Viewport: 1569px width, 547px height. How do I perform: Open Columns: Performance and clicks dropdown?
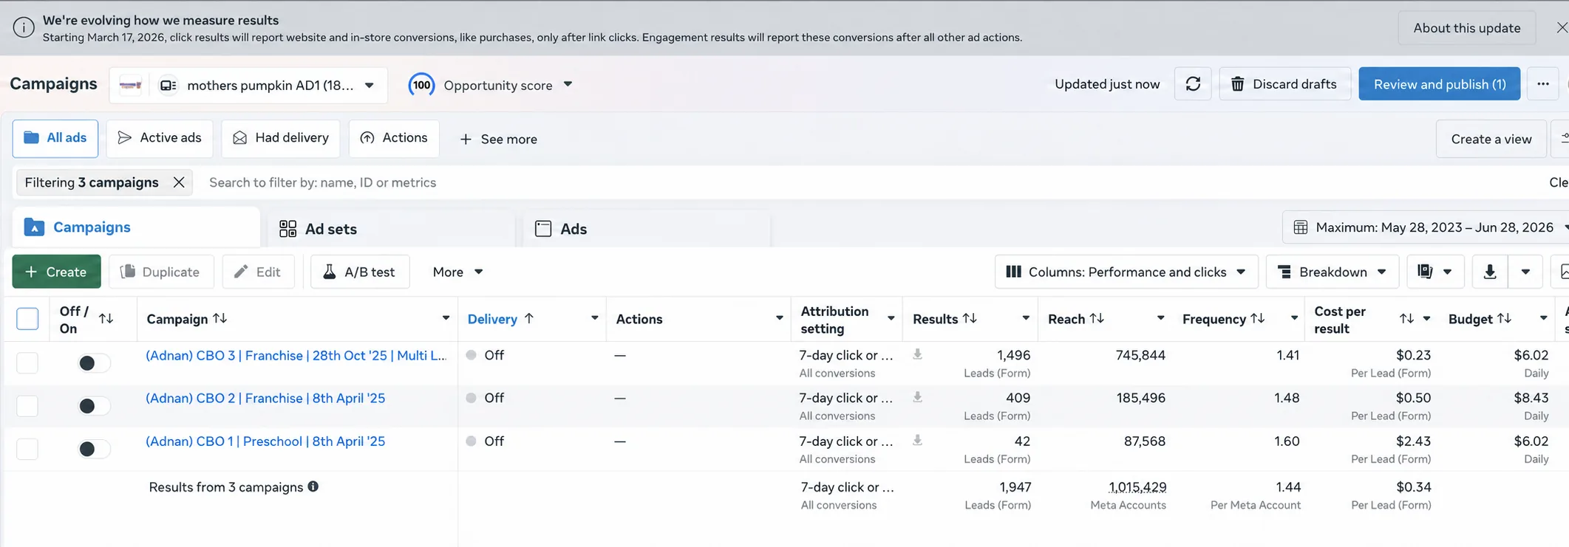point(1126,272)
